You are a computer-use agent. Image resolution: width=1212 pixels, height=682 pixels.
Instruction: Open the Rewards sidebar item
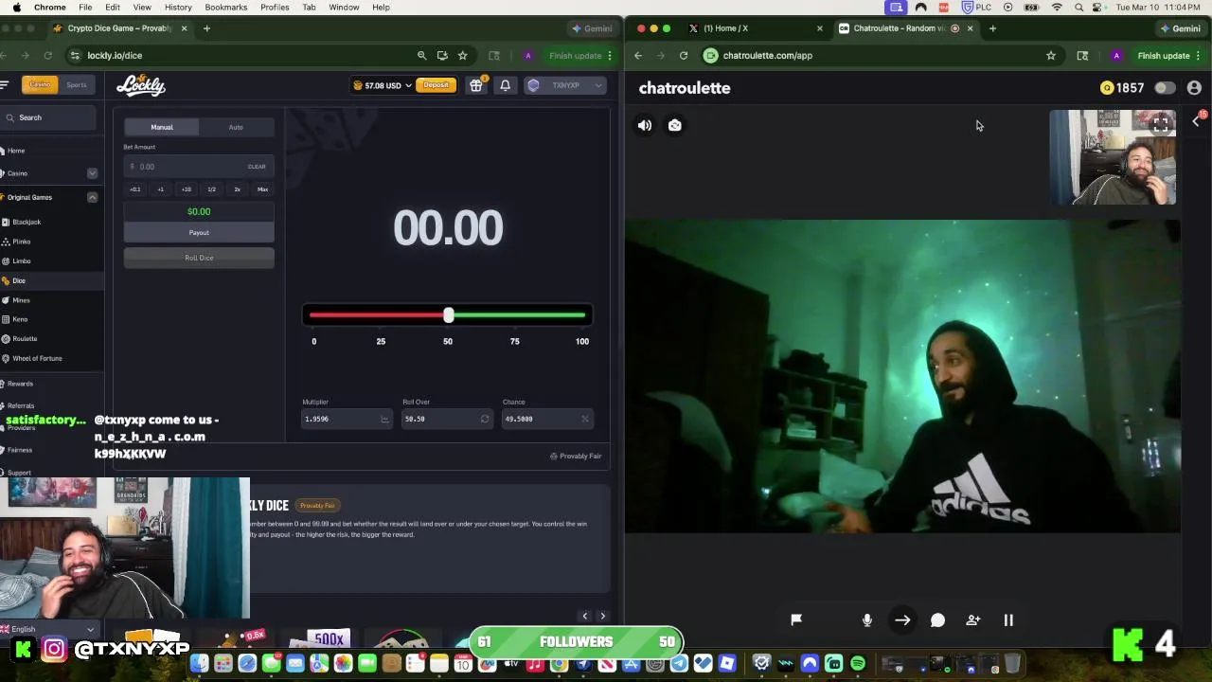coord(20,384)
